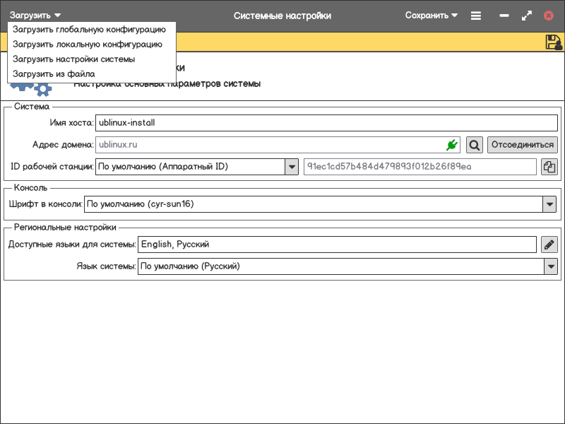The width and height of the screenshot is (565, 424).
Task: Click the hostname field ublinux-install
Action: (325, 122)
